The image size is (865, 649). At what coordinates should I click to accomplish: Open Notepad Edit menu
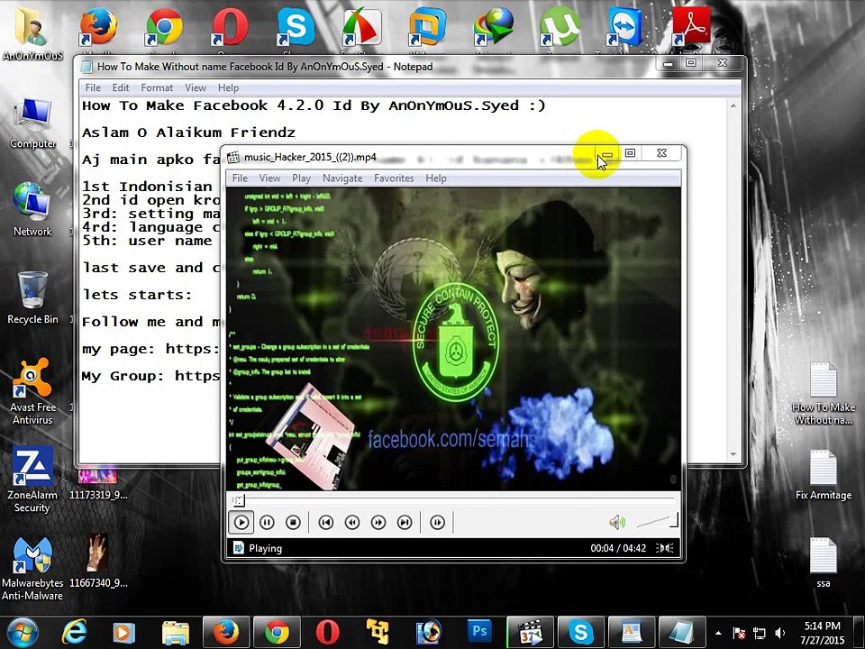[x=120, y=87]
